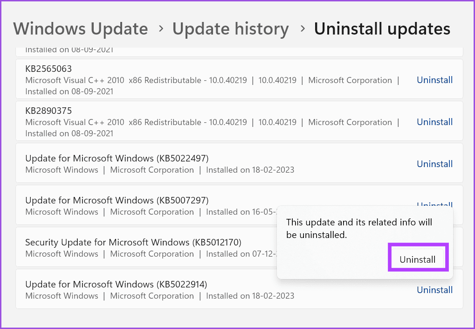Click chevron after Windows Update breadcrumb
475x329 pixels.
(161, 29)
